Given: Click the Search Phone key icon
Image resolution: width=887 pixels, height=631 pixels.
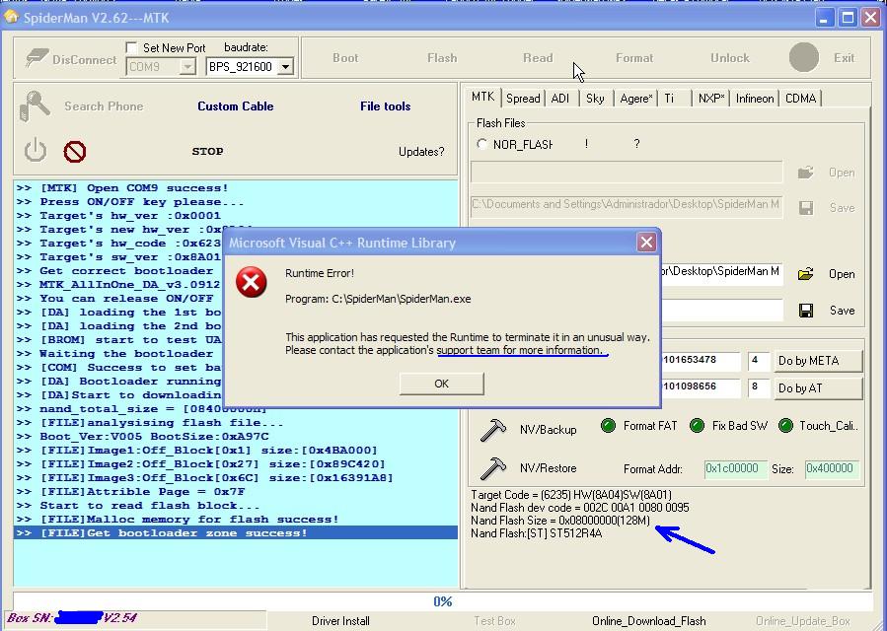Looking at the screenshot, I should click(x=36, y=106).
